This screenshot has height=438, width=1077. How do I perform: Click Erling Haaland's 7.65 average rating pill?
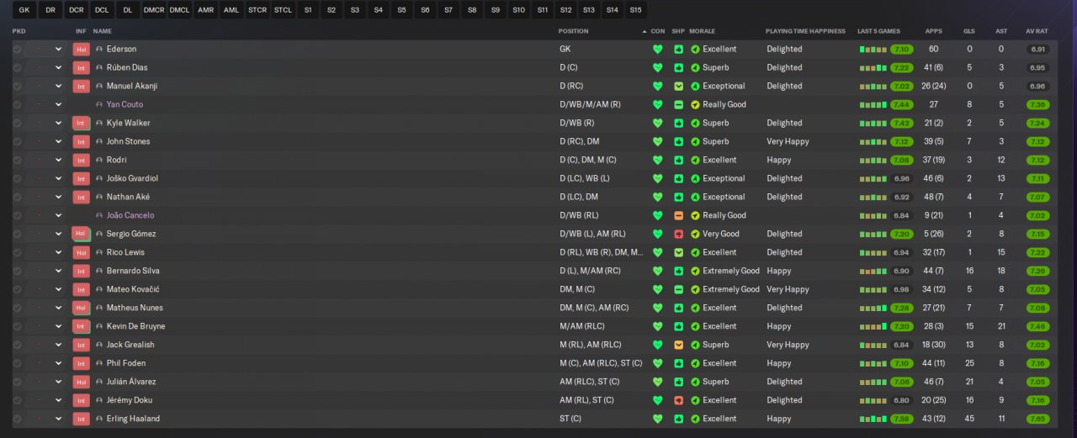(x=1037, y=419)
